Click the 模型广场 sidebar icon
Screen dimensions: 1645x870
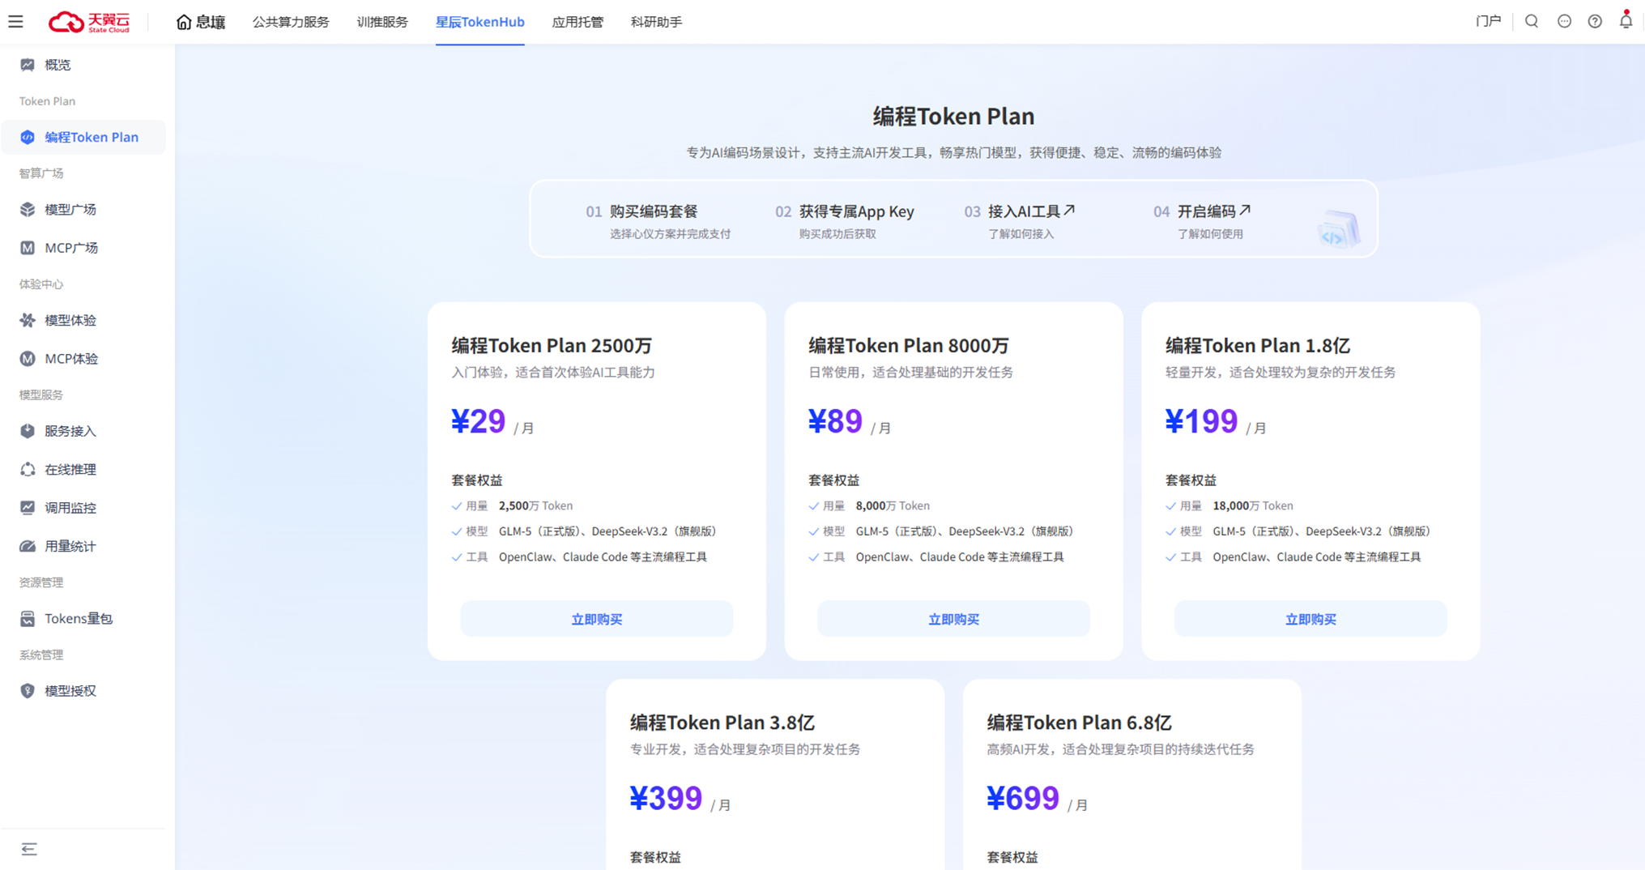pos(28,210)
